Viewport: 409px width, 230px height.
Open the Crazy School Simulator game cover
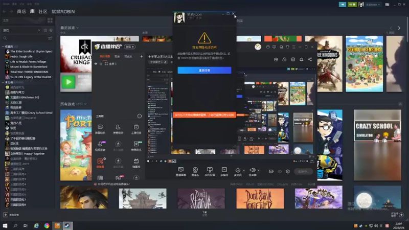click(x=377, y=145)
